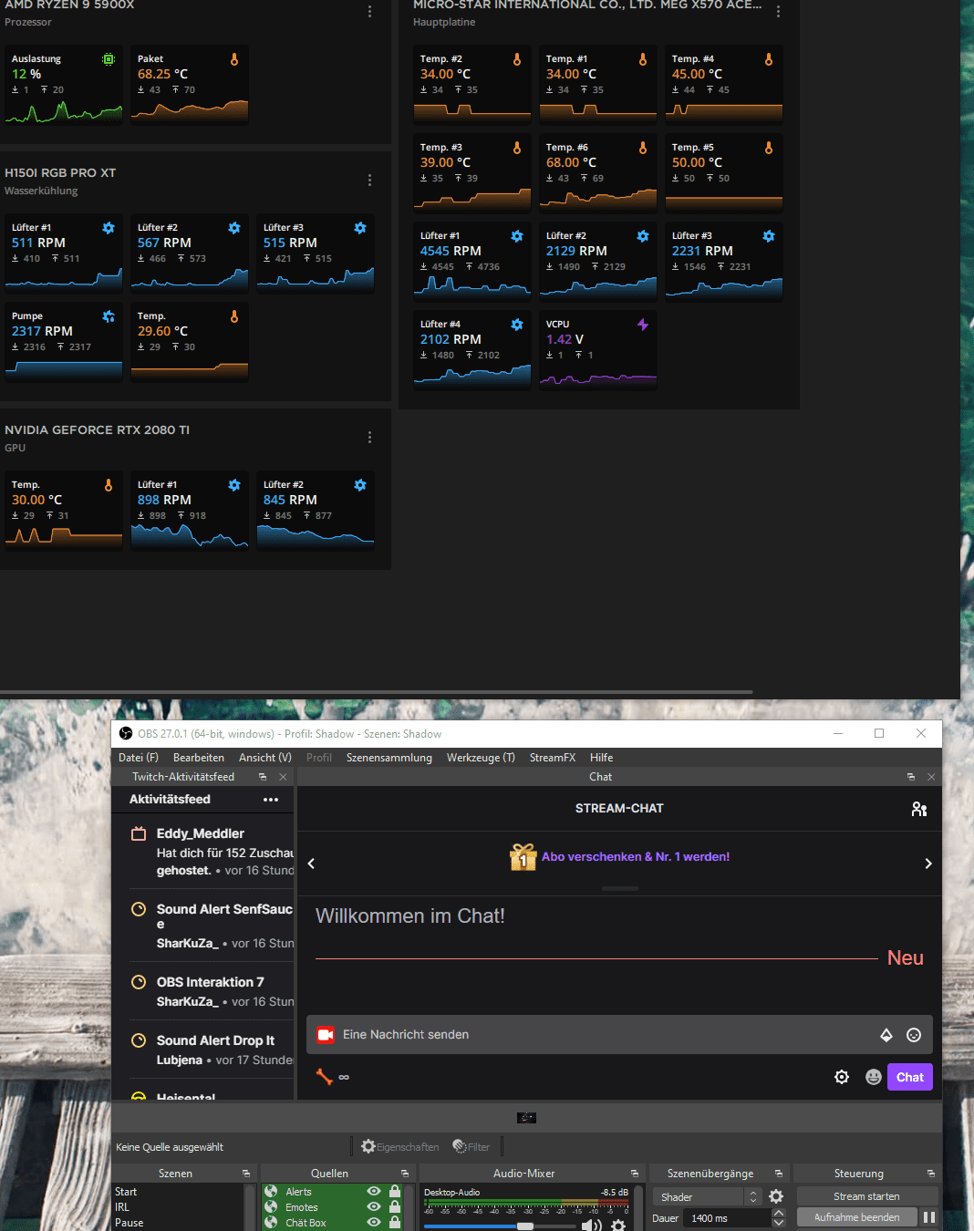Open AMD Ryzen 9 5900X card options menu
Viewport: 974px width, 1231px height.
(x=369, y=12)
